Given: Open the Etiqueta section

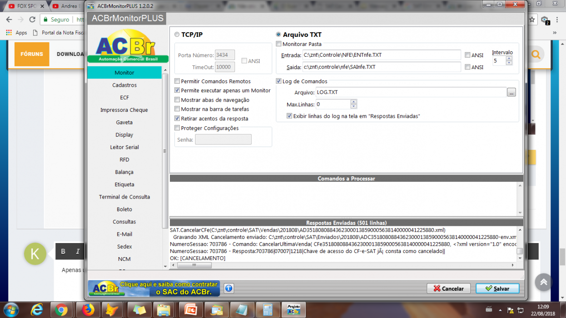Looking at the screenshot, I should click(x=124, y=184).
